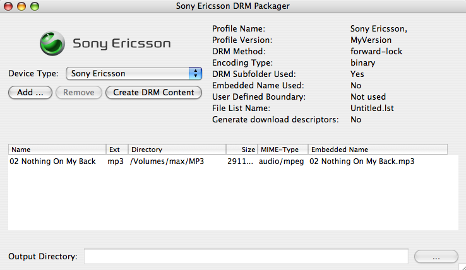
Task: Click the Sony Ericsson logo icon
Action: [52, 44]
